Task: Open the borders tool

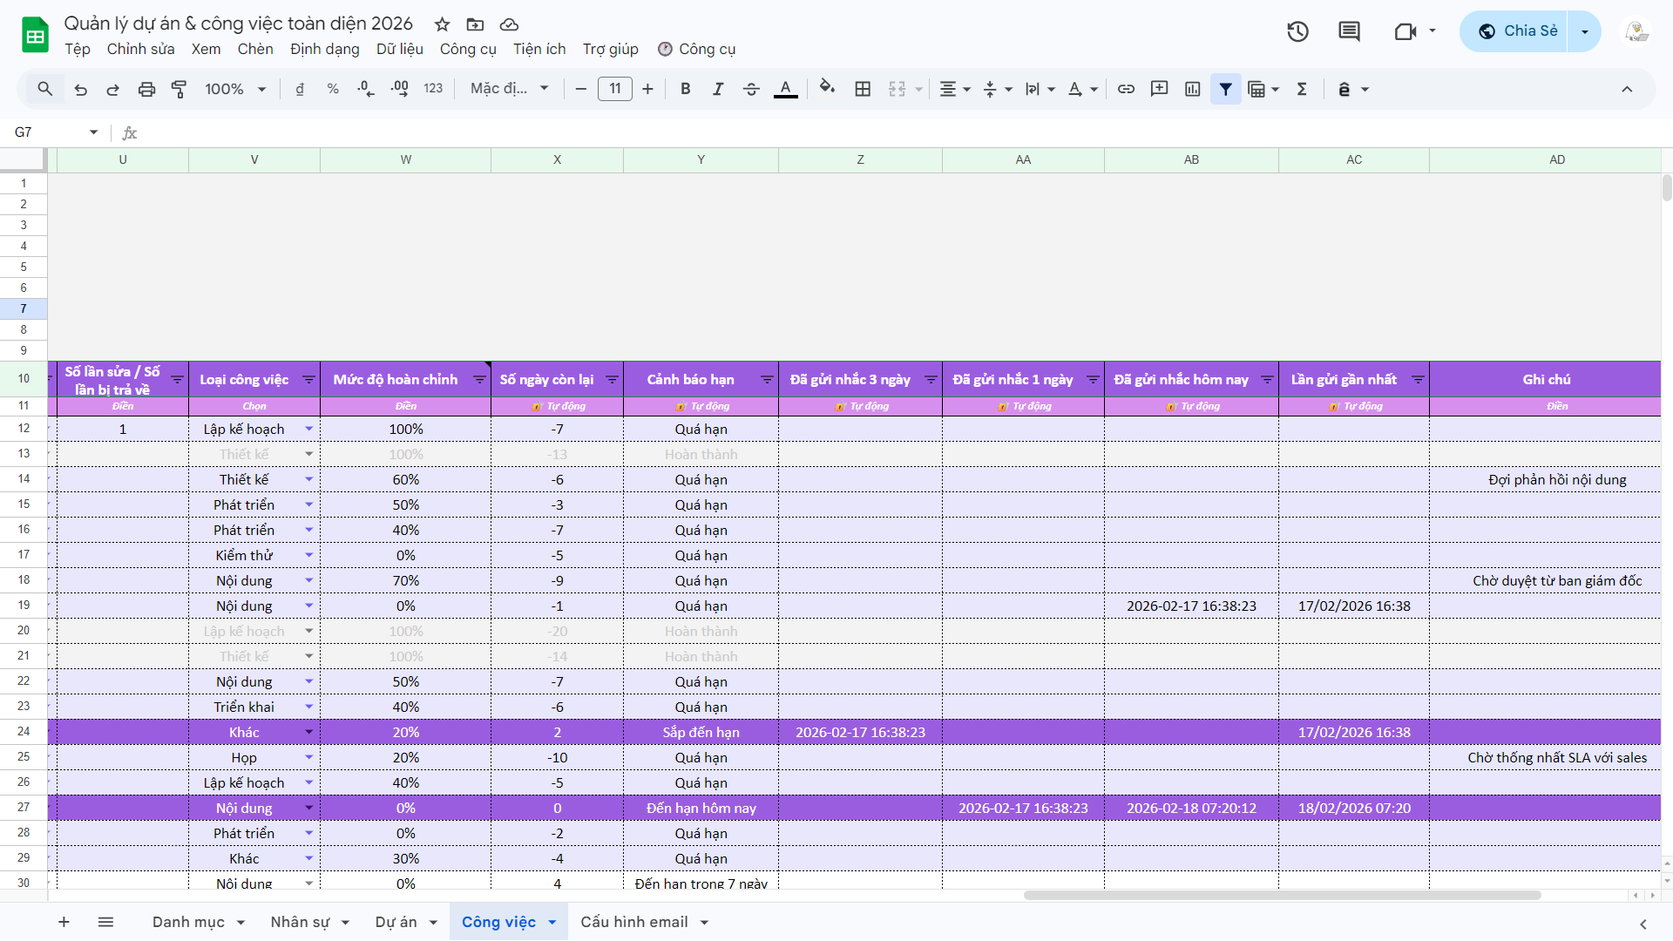Action: [x=863, y=89]
